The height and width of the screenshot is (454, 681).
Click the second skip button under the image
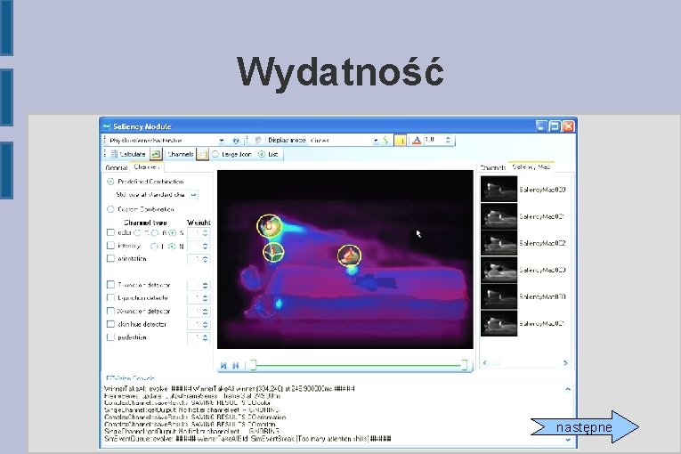tap(236, 366)
